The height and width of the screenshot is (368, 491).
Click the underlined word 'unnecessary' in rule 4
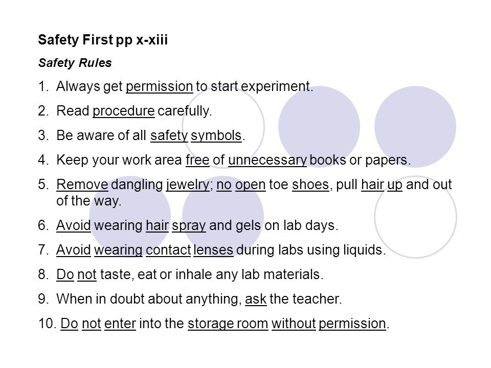tap(267, 160)
